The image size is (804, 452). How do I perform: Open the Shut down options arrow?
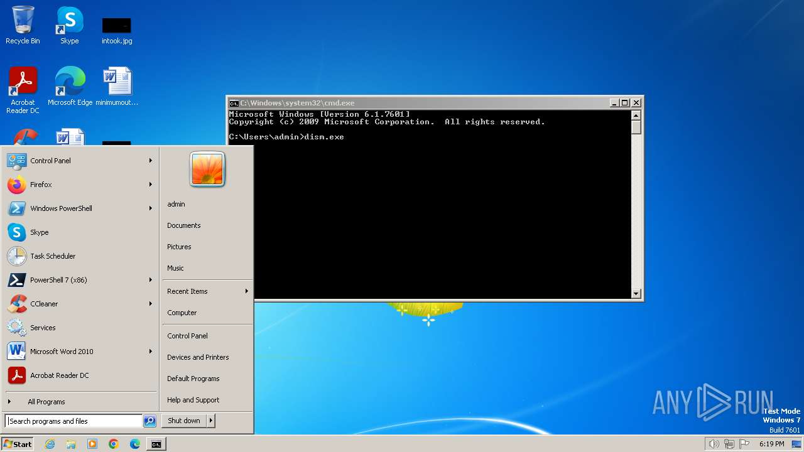(x=211, y=421)
